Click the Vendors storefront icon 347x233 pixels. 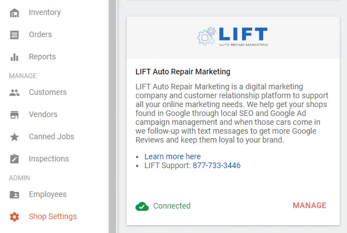[x=14, y=115]
